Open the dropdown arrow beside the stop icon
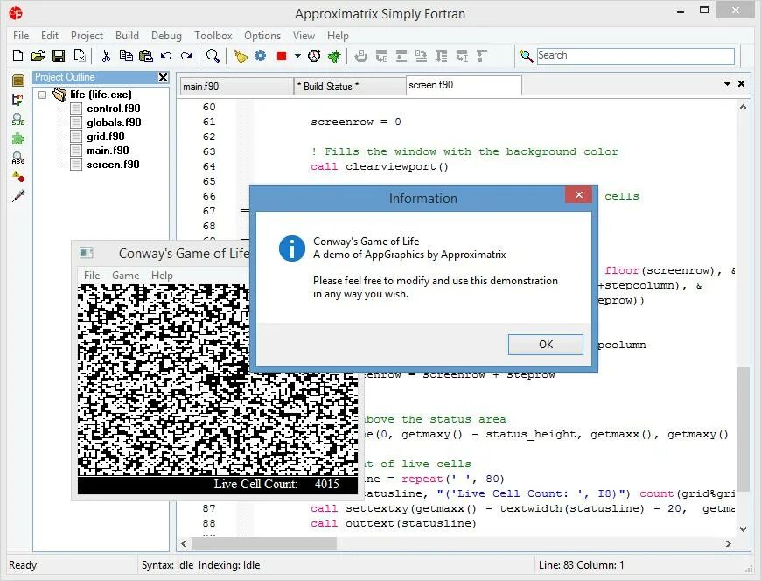761x581 pixels. click(x=297, y=56)
